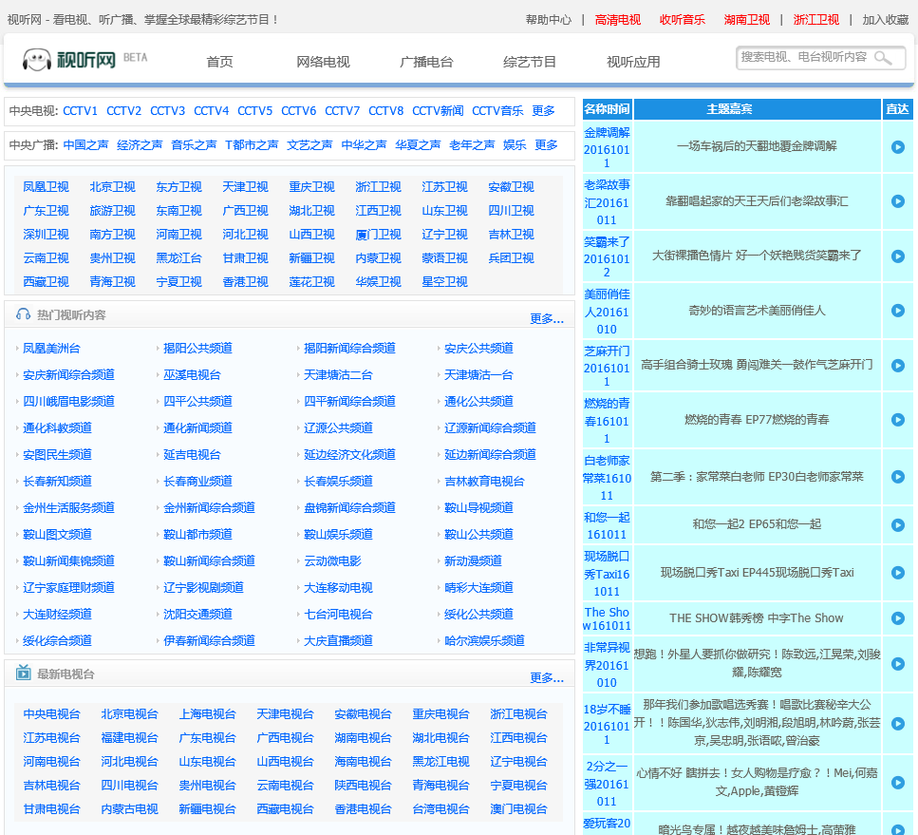Open the 四川卫视 channel

click(x=511, y=210)
